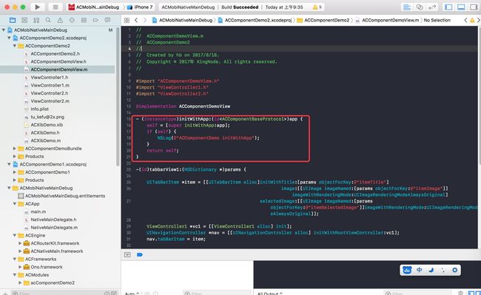Select ViewController1.m file
Viewport: 481px width, 295px height.
[50, 86]
